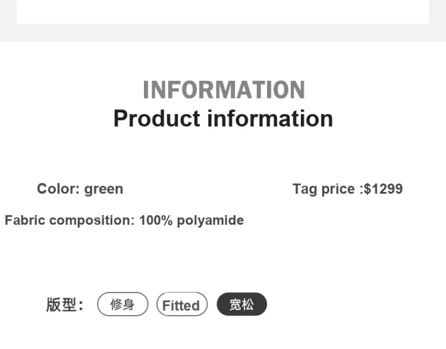Viewport: 446px width, 349px height.
Task: Click the $1299 price value
Action: (x=383, y=189)
